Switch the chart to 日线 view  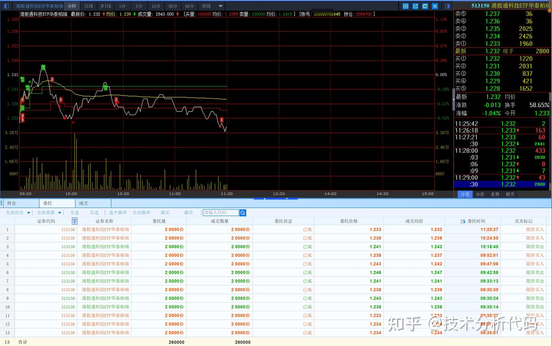(x=89, y=6)
